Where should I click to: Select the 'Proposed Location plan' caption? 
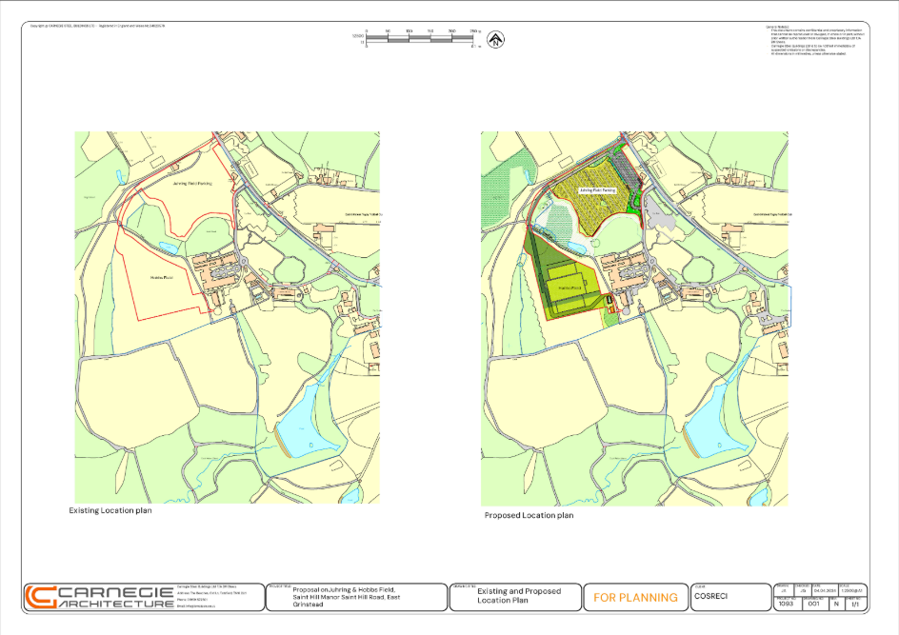(529, 515)
